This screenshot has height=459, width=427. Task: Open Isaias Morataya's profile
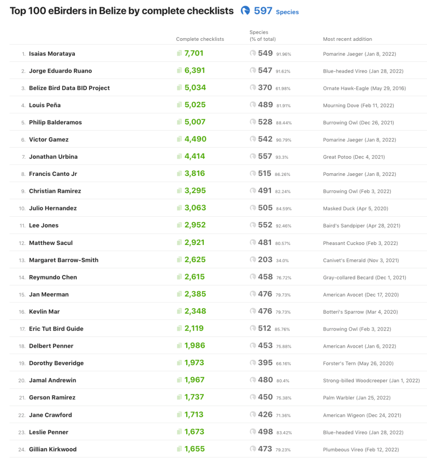[52, 54]
